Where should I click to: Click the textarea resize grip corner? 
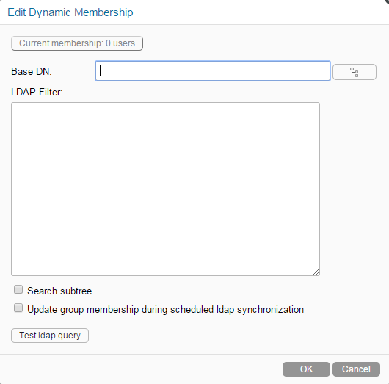pos(316,272)
